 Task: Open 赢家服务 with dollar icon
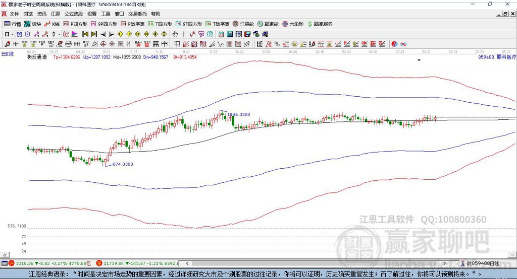[x=320, y=24]
